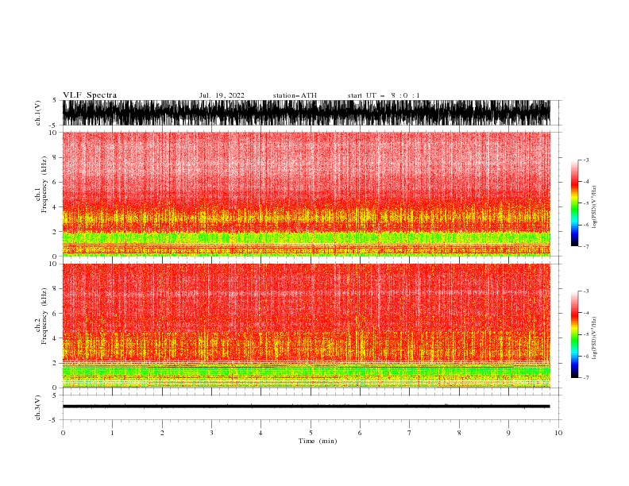
Task: Click the ch.1 color bar "log(PSD)(V²/Hz)" label
Action: (x=594, y=207)
